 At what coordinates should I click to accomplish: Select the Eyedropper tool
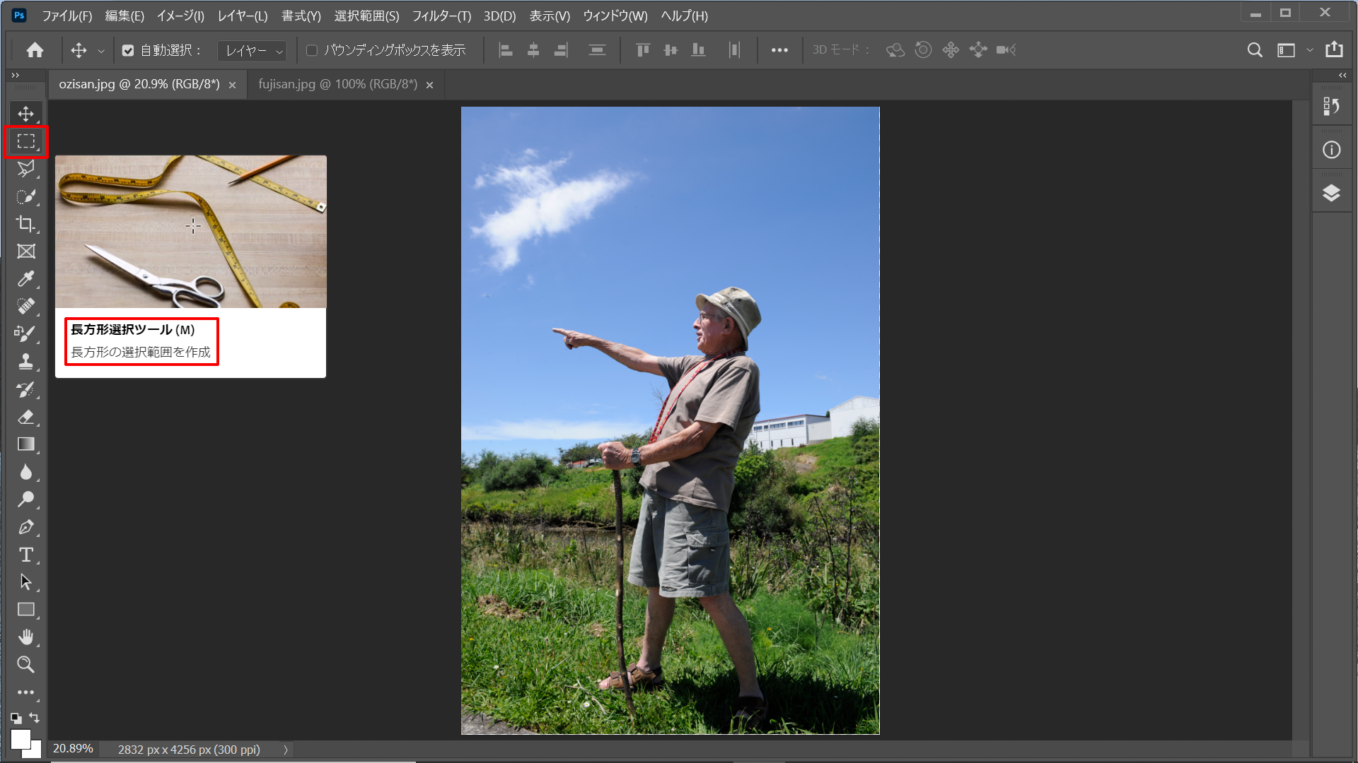(26, 279)
